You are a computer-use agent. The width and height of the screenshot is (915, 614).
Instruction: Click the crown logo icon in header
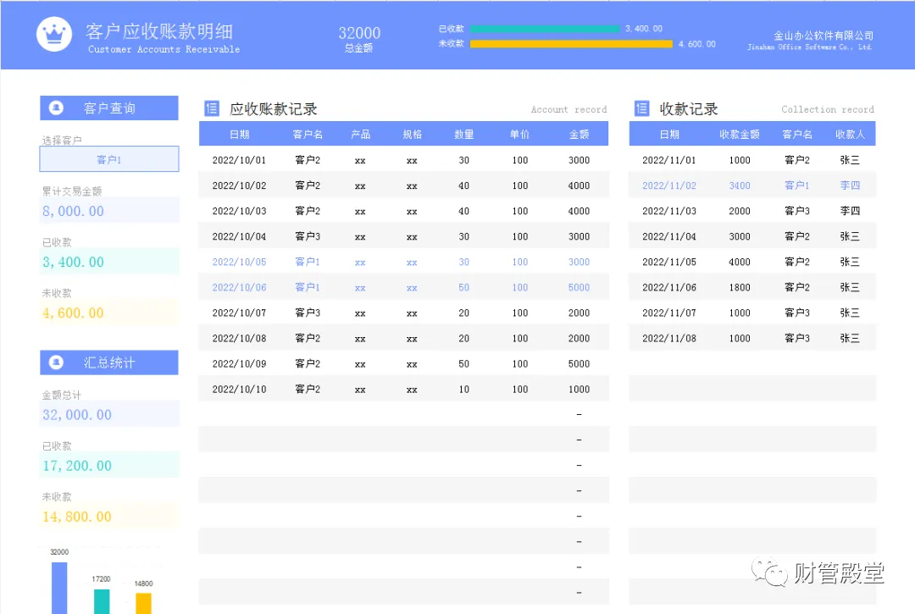pos(54,34)
